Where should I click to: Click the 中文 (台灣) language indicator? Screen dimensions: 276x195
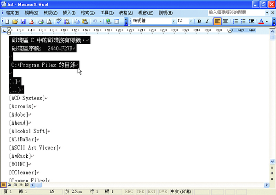tap(181, 191)
